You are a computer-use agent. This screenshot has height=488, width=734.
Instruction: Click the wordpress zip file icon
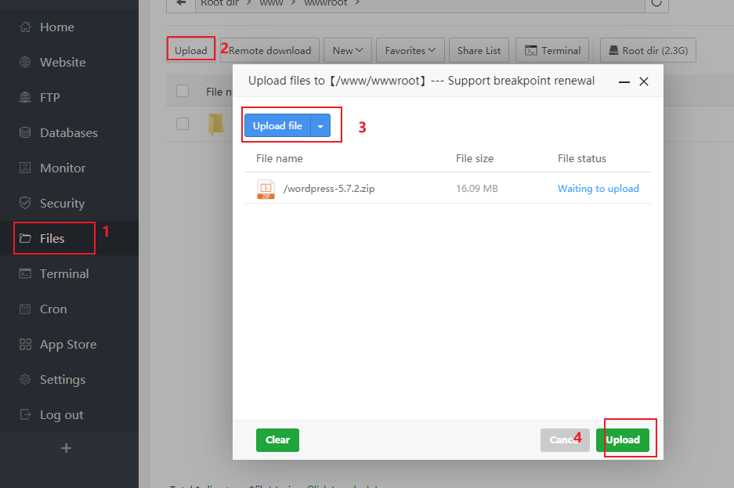[x=266, y=189]
